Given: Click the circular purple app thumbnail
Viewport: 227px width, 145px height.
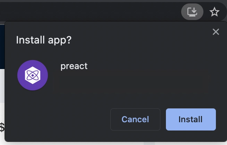Looking at the screenshot, I should tap(33, 75).
